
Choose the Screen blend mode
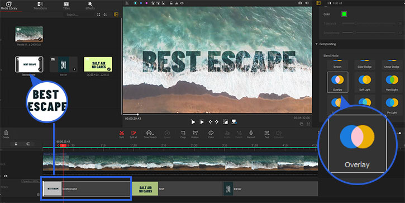coord(337,64)
